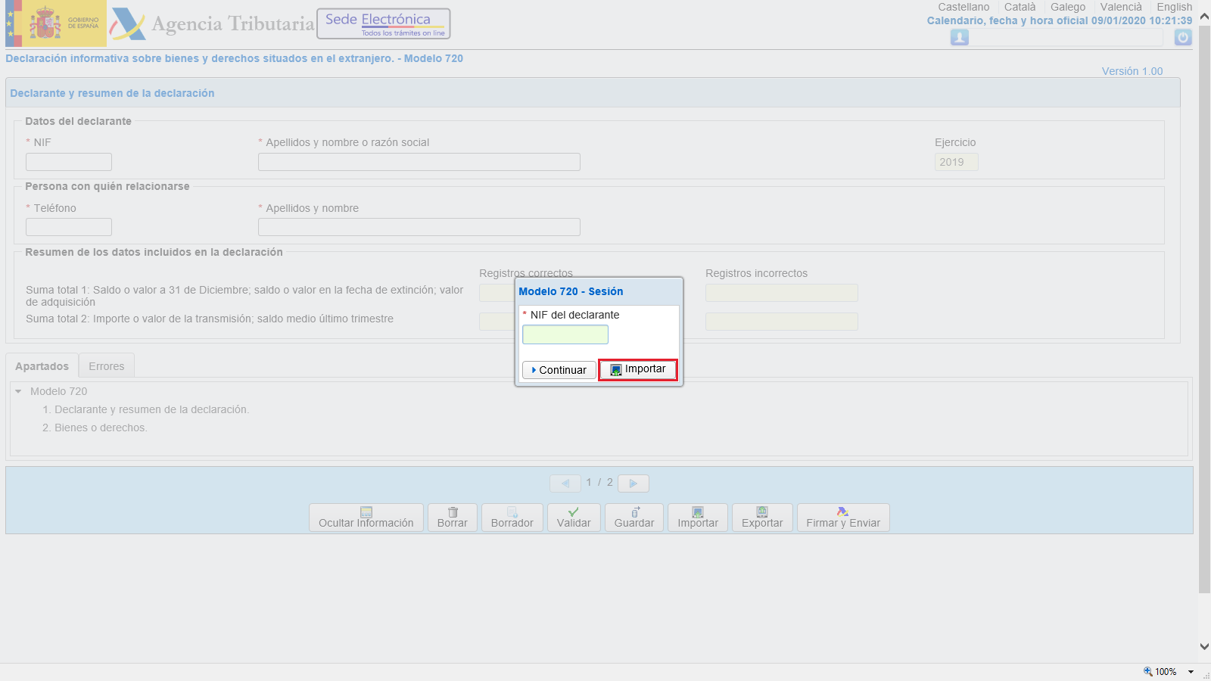Click the Teléfono input field
Image resolution: width=1211 pixels, height=681 pixels.
69,227
